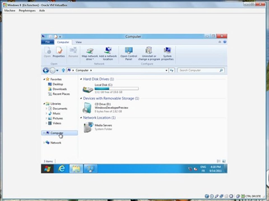Click the network tray icon in taskbar
Screen dimensions: 269x201
tap(190, 169)
